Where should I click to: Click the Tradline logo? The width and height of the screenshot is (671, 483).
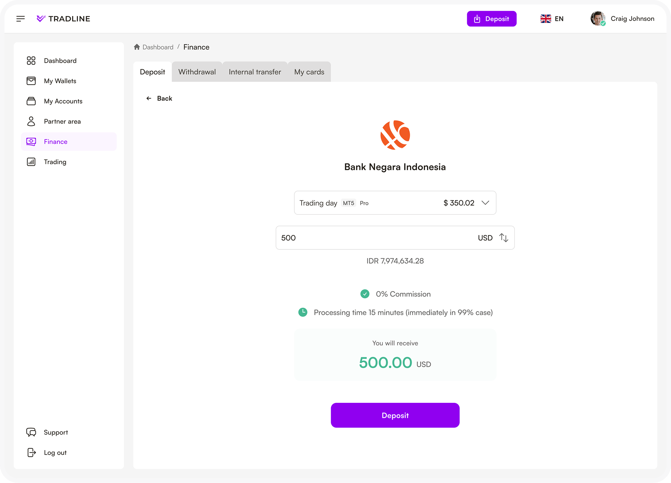(63, 19)
